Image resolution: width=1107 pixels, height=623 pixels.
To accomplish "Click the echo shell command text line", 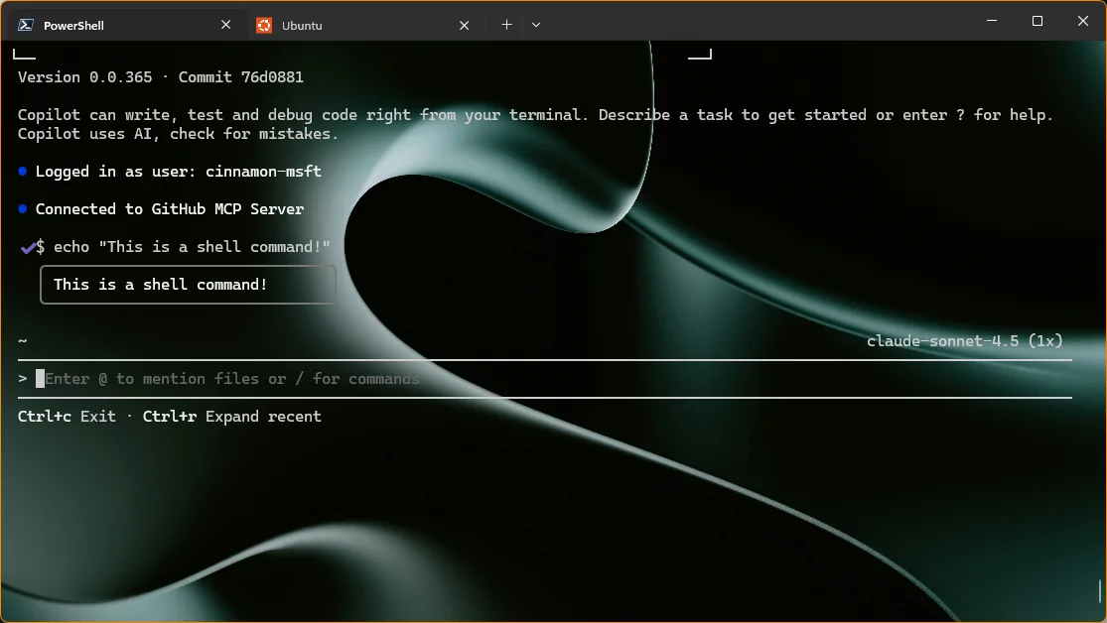I will [189, 246].
